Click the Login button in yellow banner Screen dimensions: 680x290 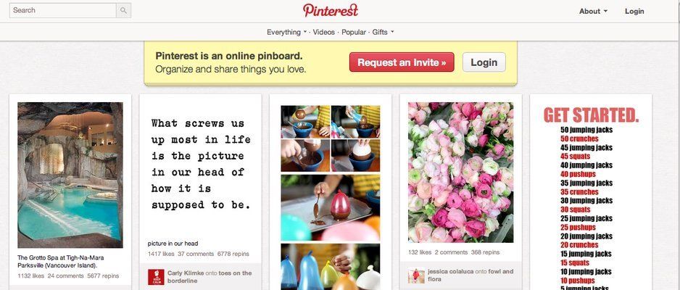pos(484,62)
